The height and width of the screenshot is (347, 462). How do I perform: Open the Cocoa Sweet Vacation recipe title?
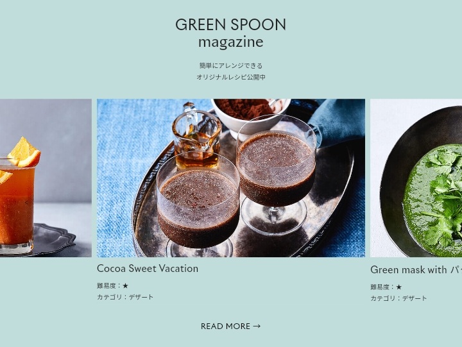pos(148,268)
